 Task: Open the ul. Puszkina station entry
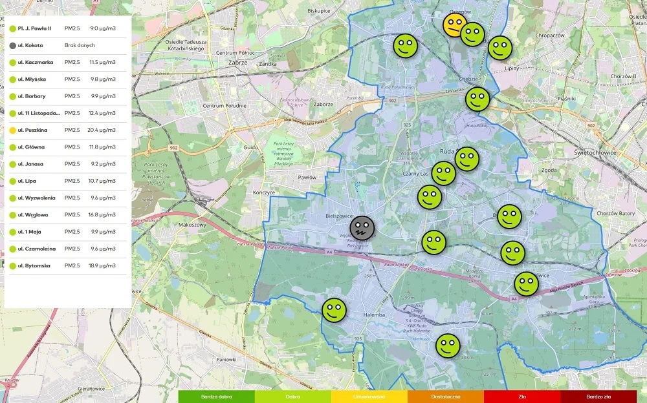65,130
